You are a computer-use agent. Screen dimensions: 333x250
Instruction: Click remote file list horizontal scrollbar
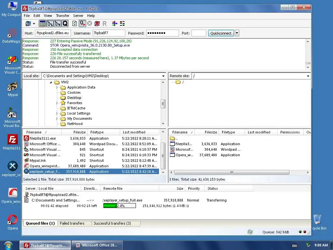(x=232, y=172)
